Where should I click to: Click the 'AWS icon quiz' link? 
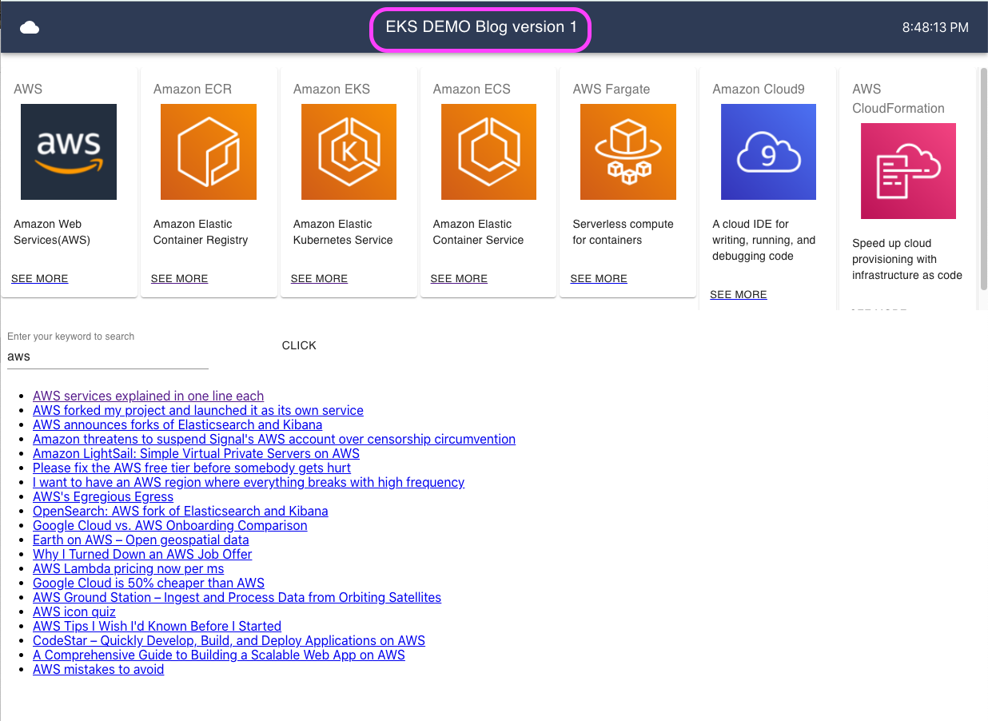click(74, 611)
